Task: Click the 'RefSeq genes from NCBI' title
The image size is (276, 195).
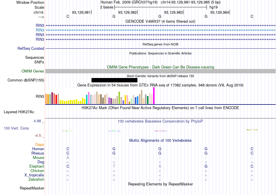Action: click(161, 45)
